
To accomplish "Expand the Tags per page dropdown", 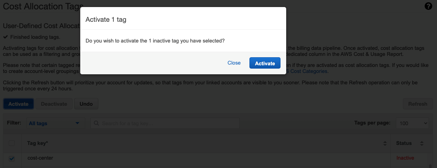I will (x=412, y=123).
